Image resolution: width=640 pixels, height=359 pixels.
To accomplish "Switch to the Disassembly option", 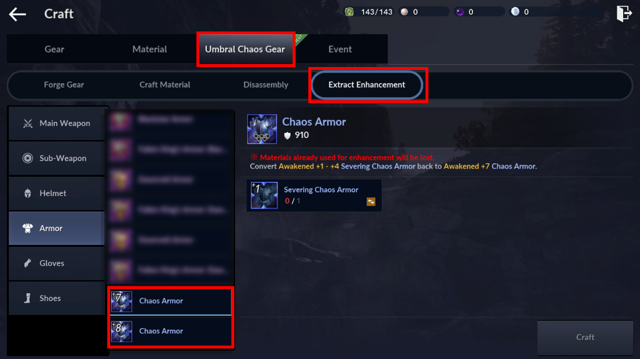I will pyautogui.click(x=266, y=85).
